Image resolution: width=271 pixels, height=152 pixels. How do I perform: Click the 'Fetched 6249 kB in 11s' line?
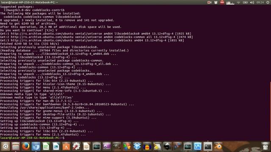[30, 43]
